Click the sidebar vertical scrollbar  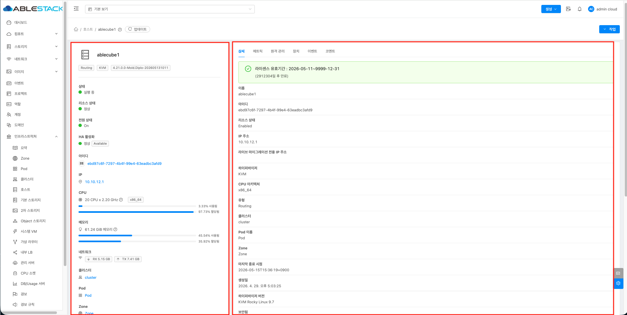tap(65, 134)
